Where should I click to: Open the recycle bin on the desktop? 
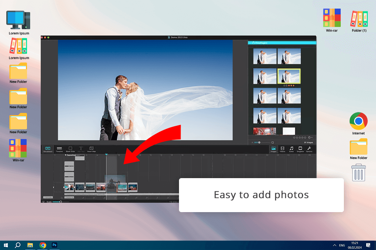coord(358,173)
